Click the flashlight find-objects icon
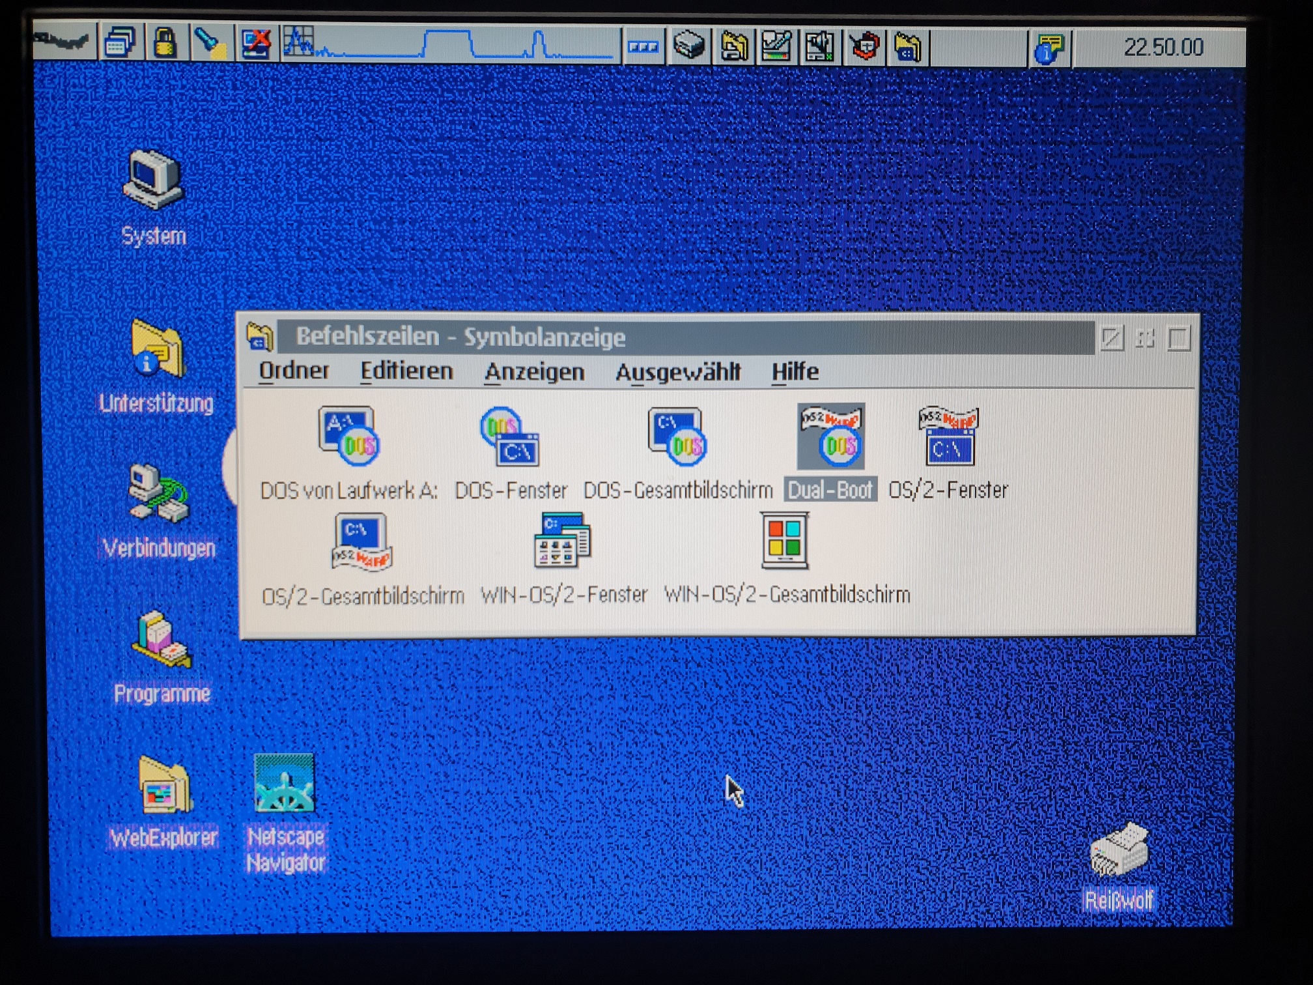This screenshot has width=1313, height=985. click(x=210, y=43)
